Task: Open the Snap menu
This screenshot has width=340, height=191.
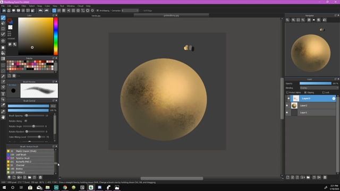Action: [x=40, y=6]
